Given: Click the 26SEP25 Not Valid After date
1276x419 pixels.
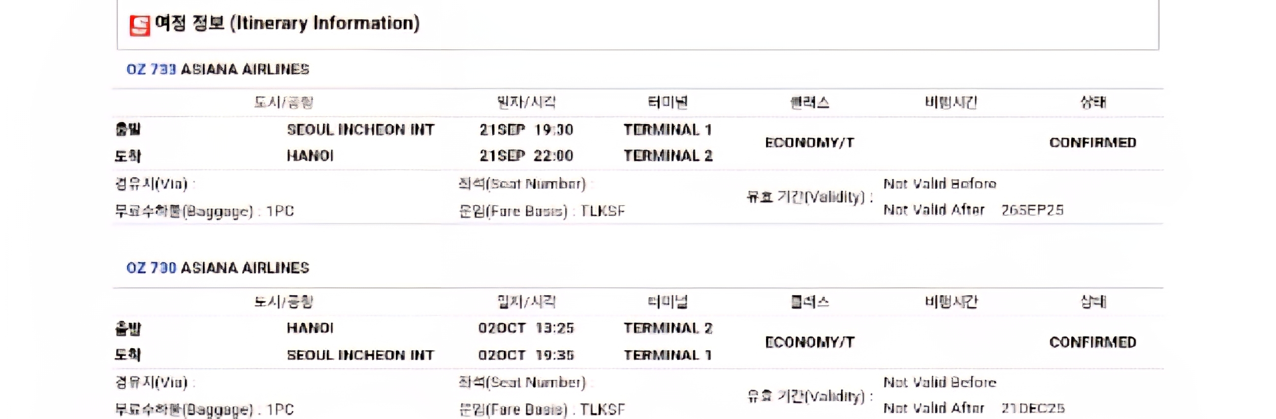Looking at the screenshot, I should (1032, 210).
